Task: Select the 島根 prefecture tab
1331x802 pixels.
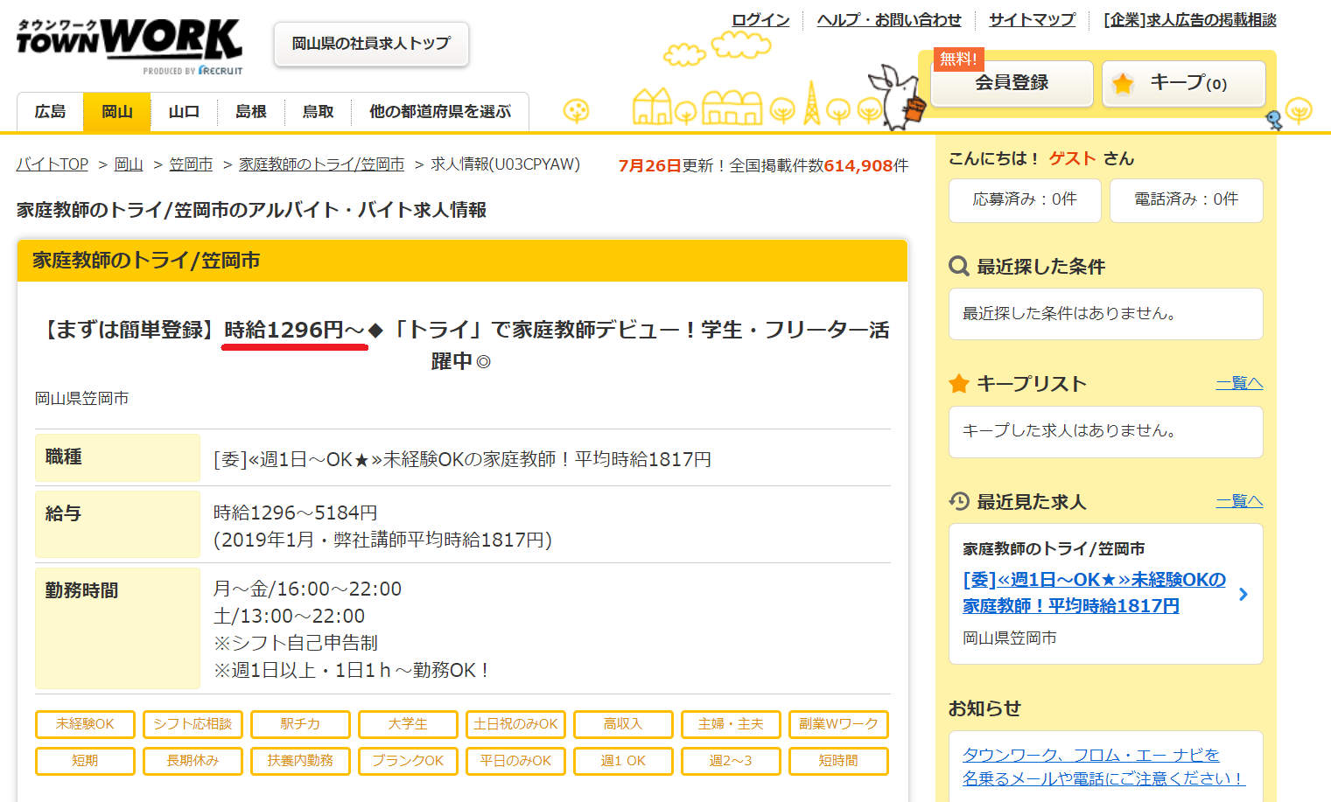Action: pyautogui.click(x=251, y=112)
